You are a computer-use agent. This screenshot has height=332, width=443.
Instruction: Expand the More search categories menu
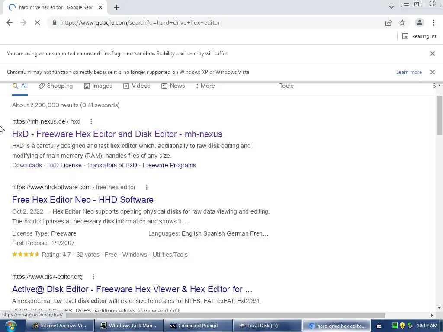point(205,86)
